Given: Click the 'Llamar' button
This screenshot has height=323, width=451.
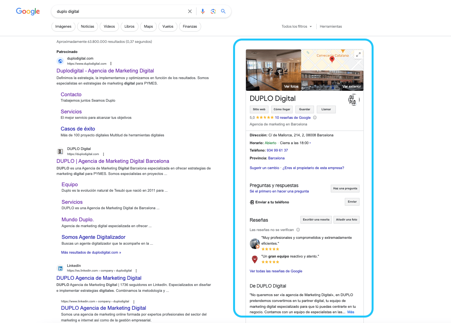Looking at the screenshot, I should (326, 109).
